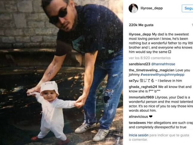Click the posted photo of man and baby
Screen dimensions: 193x145
pyautogui.click(x=61, y=72)
